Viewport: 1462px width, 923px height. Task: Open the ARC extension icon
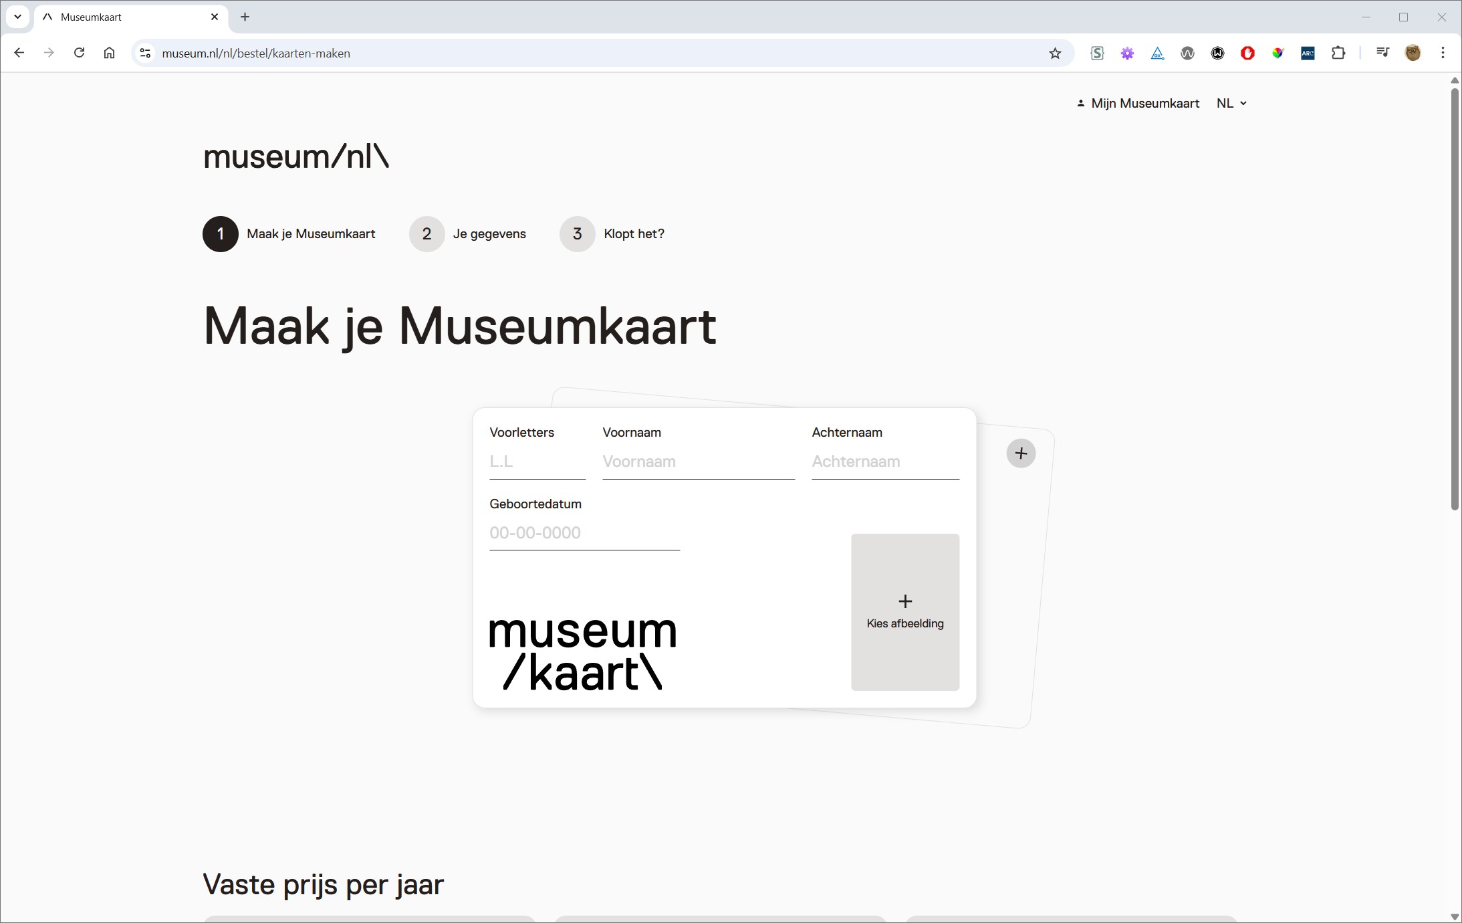tap(1308, 53)
